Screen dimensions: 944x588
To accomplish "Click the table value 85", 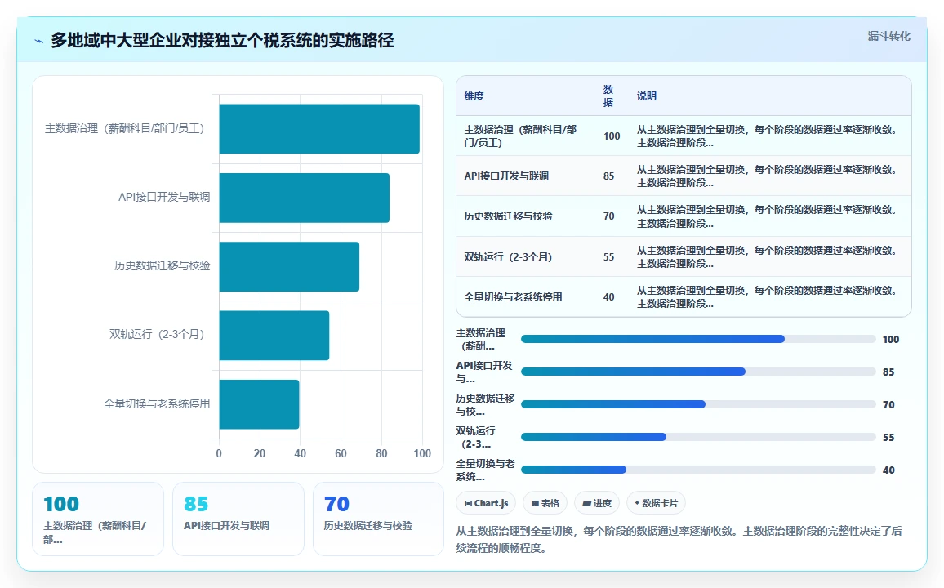I will pyautogui.click(x=608, y=176).
